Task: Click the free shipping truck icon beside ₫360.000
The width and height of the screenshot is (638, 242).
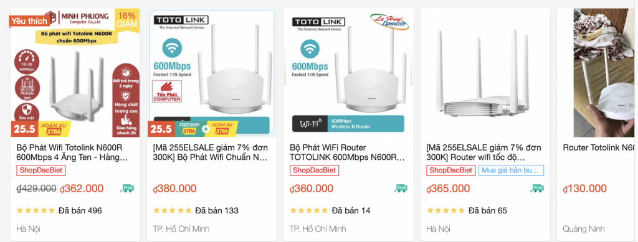Action: 401,188
